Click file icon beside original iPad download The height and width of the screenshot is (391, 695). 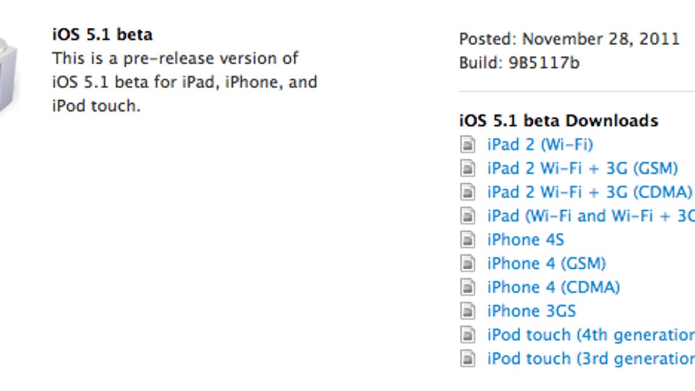(x=467, y=215)
